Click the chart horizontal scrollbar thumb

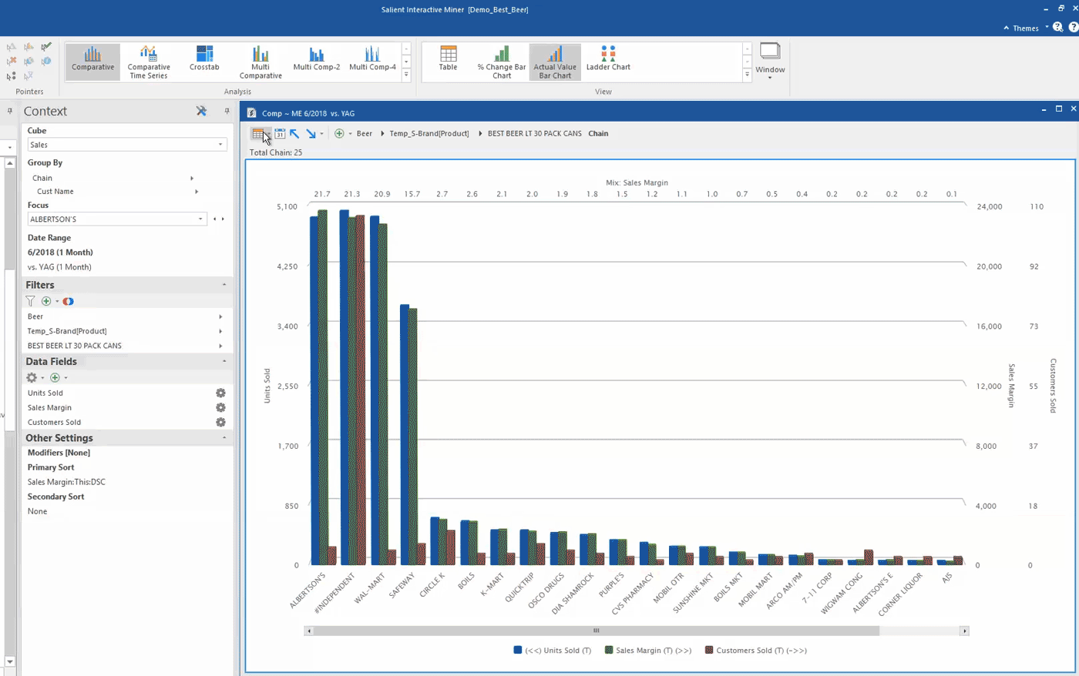596,631
